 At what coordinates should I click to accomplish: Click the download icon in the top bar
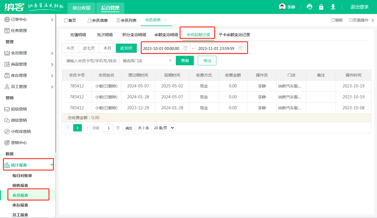[x=333, y=7]
